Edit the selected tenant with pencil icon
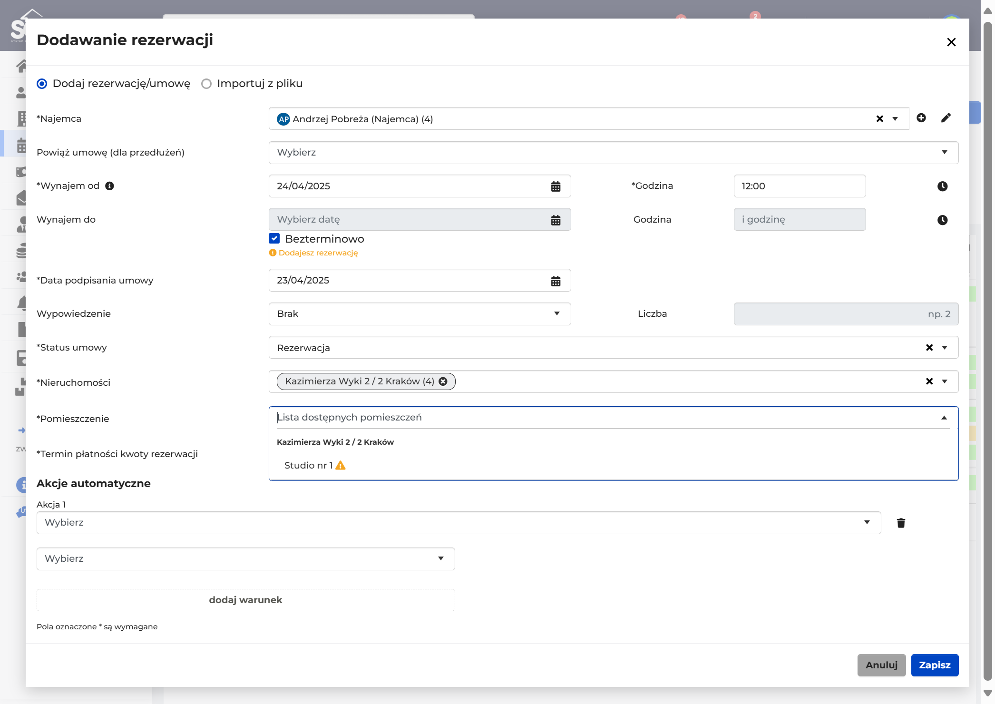995x704 pixels. pos(946,118)
